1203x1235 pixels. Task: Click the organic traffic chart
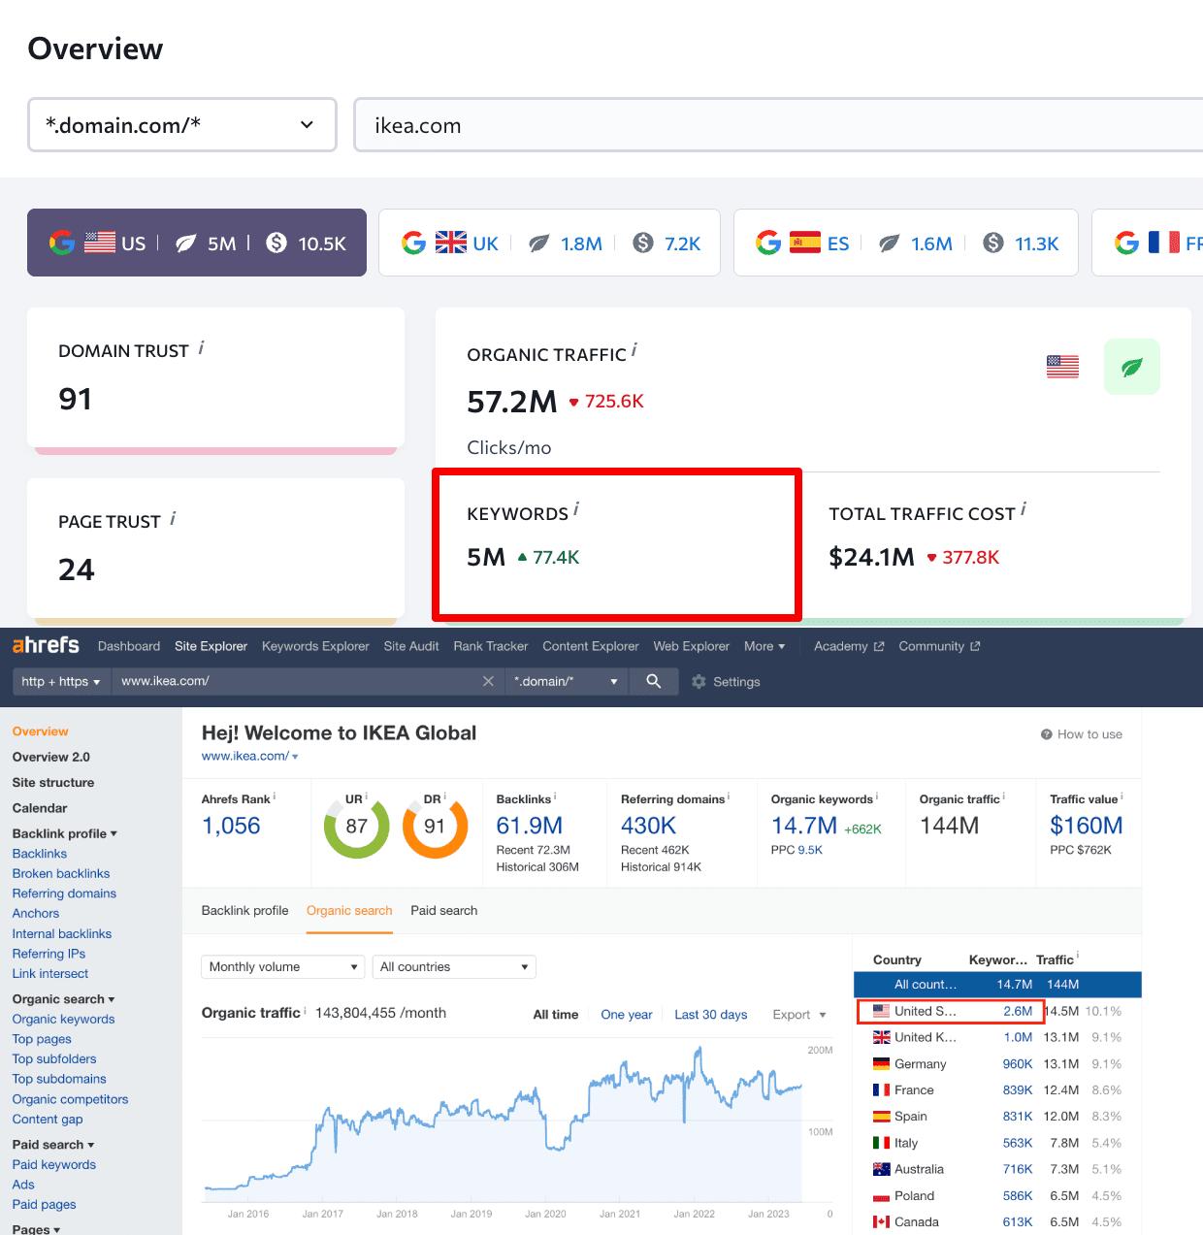(503, 1123)
